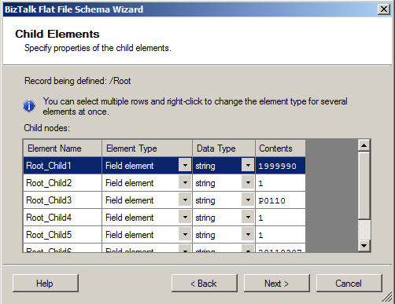Open Data Type dropdown for Root_Child2
This screenshot has width=395, height=304.
[248, 183]
